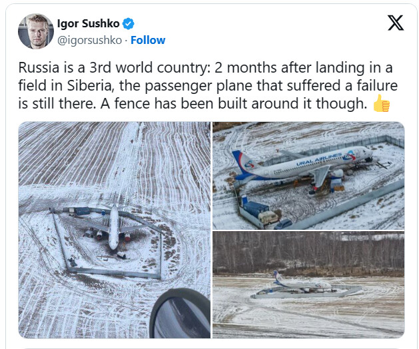Click the birch tree line in bottom photo

pos(308,252)
